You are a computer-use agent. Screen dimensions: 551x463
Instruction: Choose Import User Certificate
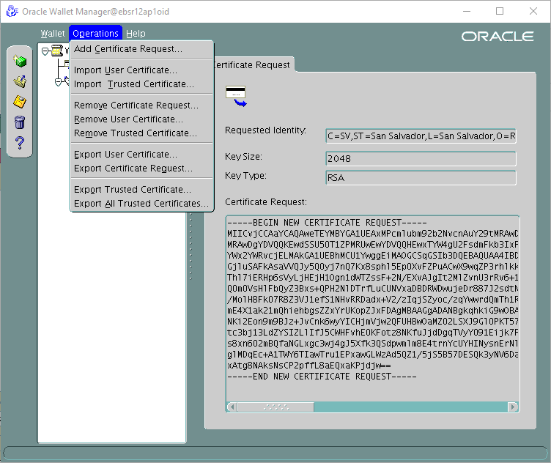(142, 70)
